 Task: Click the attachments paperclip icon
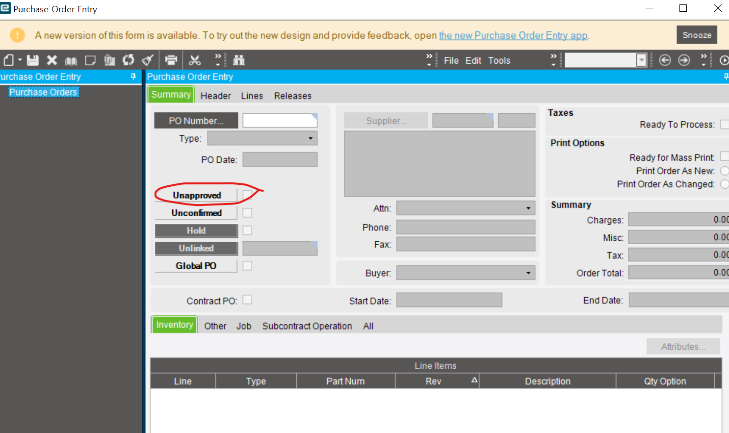[109, 60]
